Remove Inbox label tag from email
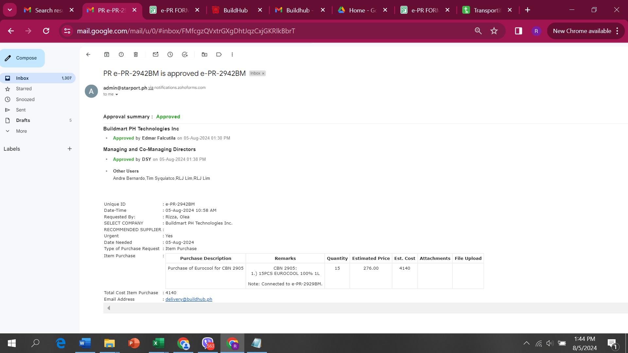The image size is (628, 353). (x=263, y=74)
